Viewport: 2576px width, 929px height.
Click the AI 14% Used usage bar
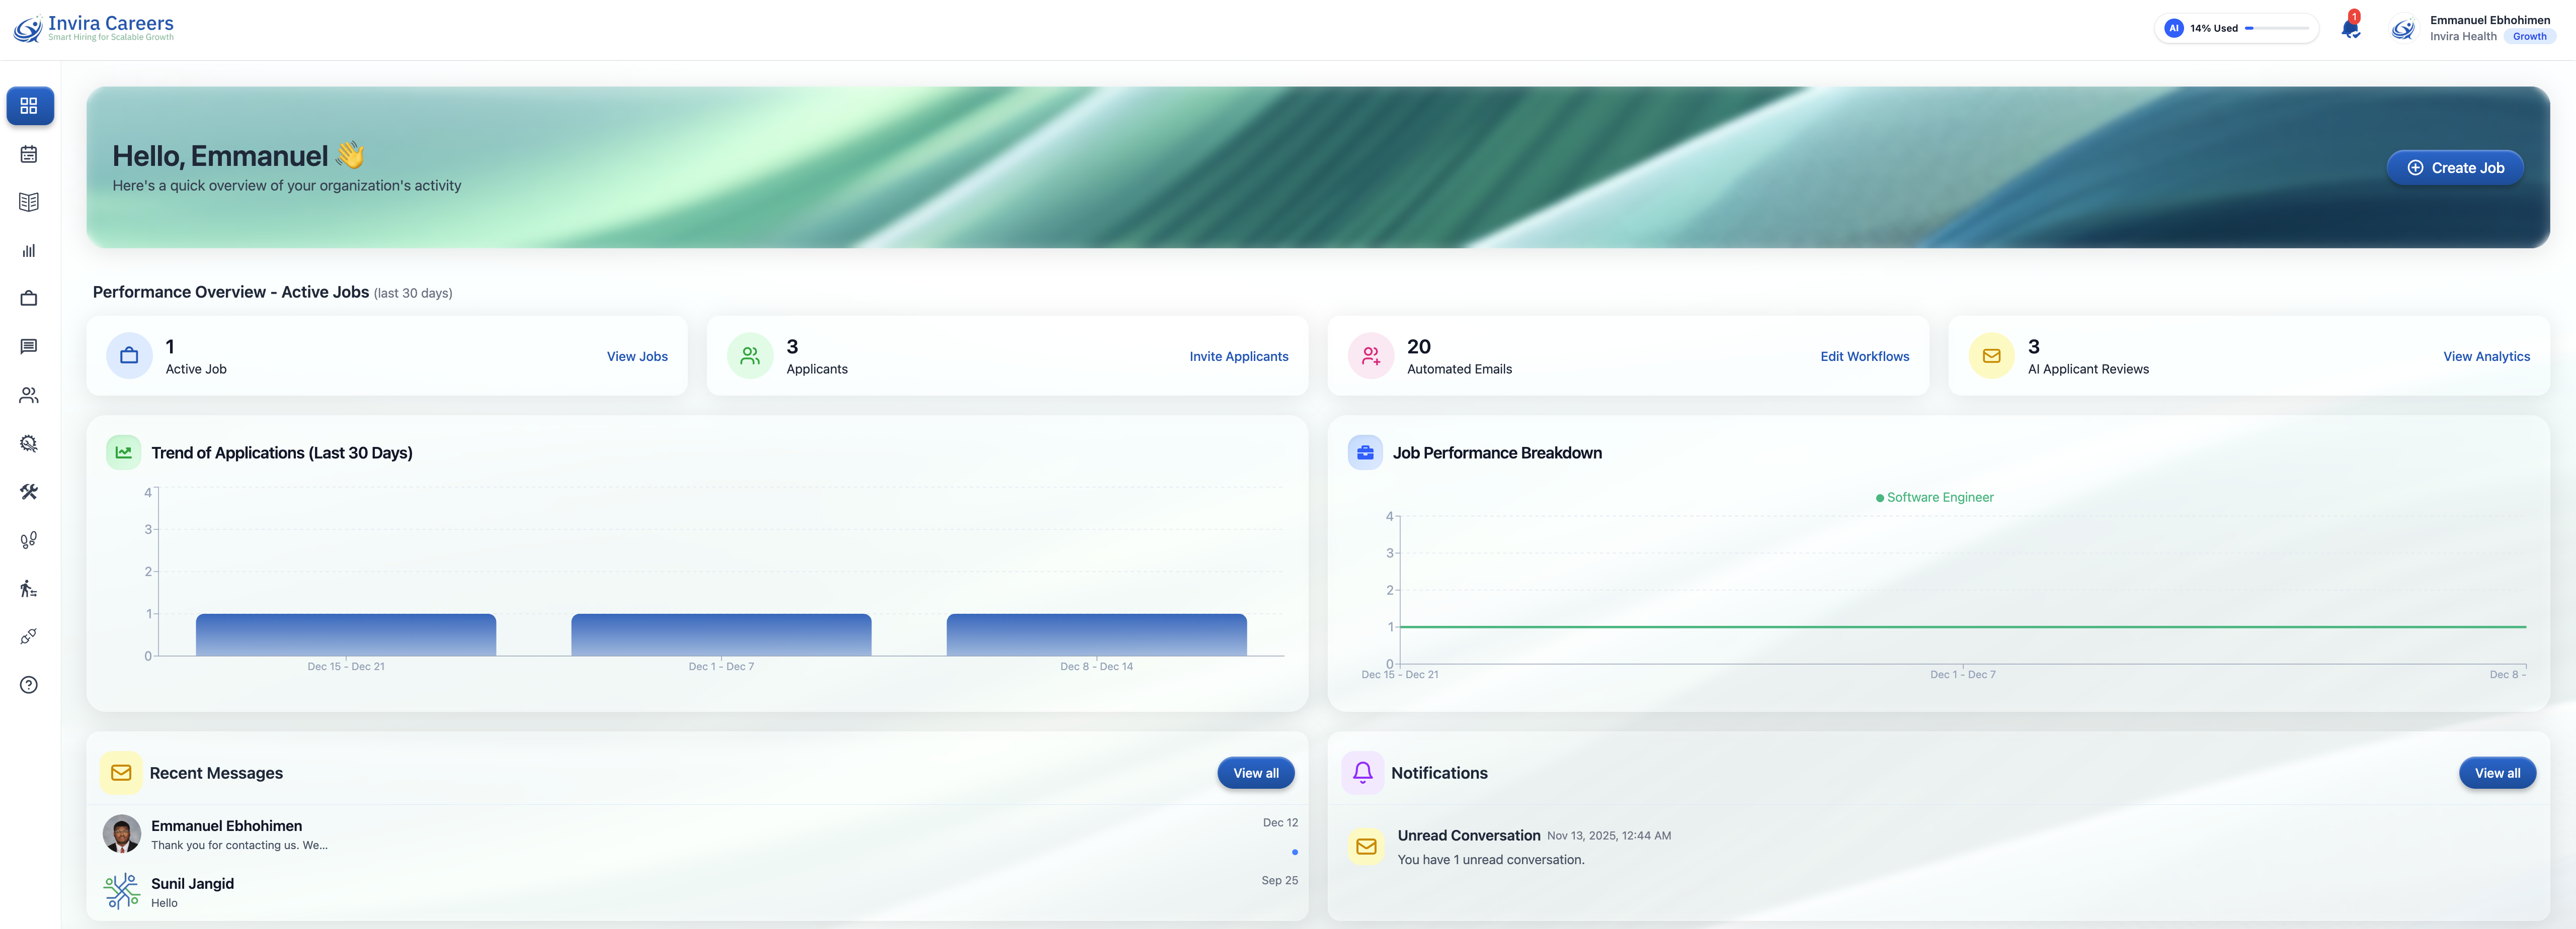[x=2235, y=28]
